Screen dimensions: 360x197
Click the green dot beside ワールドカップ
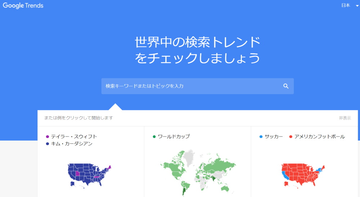[x=154, y=137]
